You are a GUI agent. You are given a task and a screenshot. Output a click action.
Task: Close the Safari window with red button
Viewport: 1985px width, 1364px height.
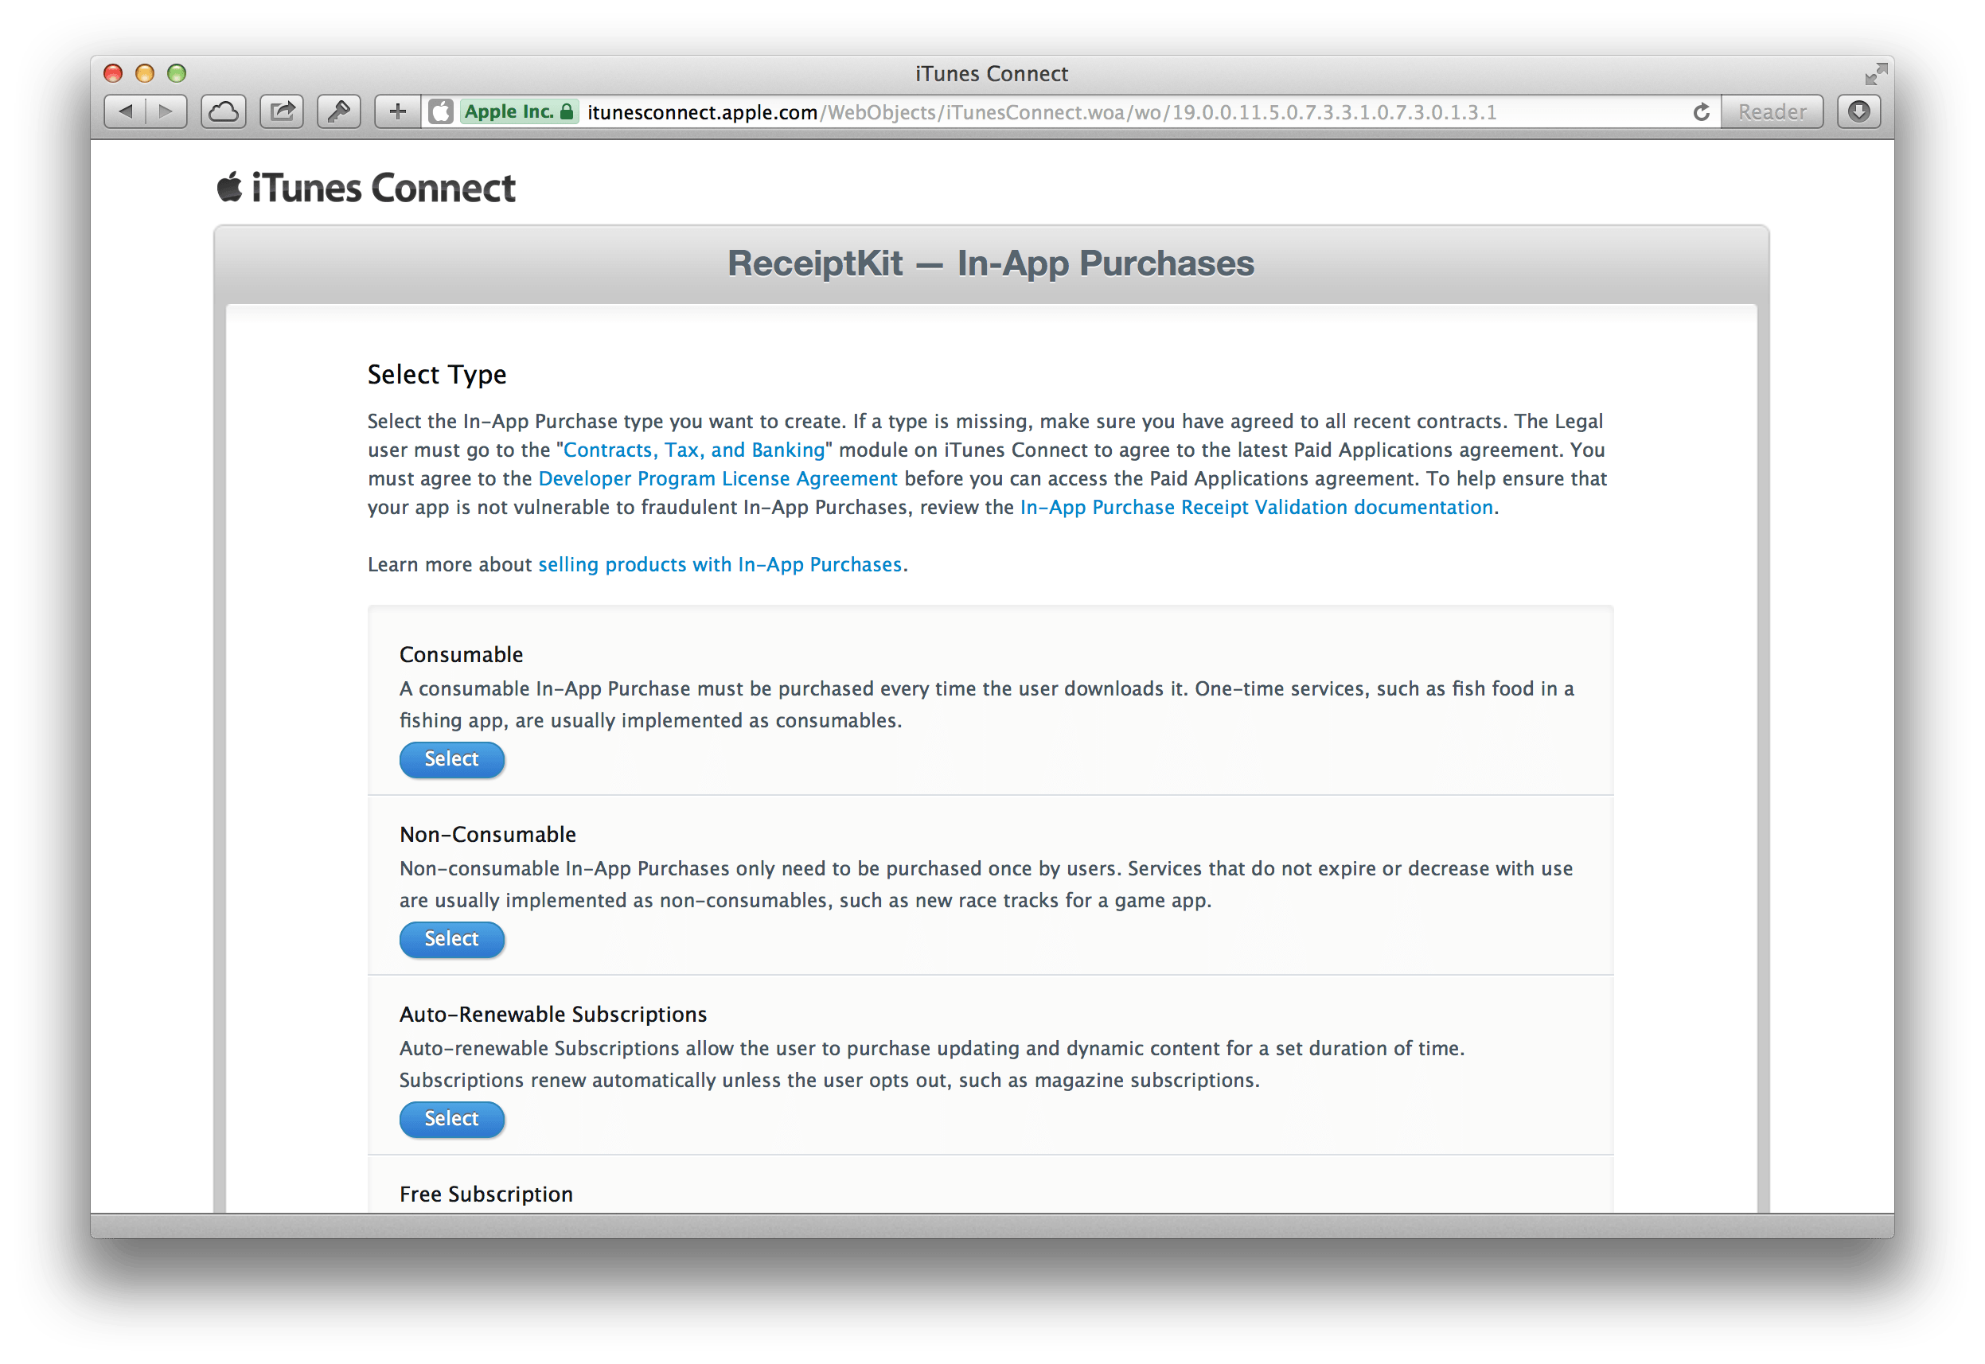(x=113, y=73)
